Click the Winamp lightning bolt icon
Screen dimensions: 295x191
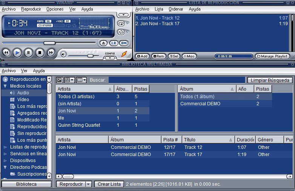[124, 54]
